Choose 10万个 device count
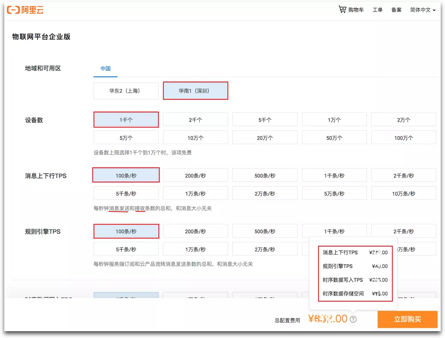 (x=195, y=138)
